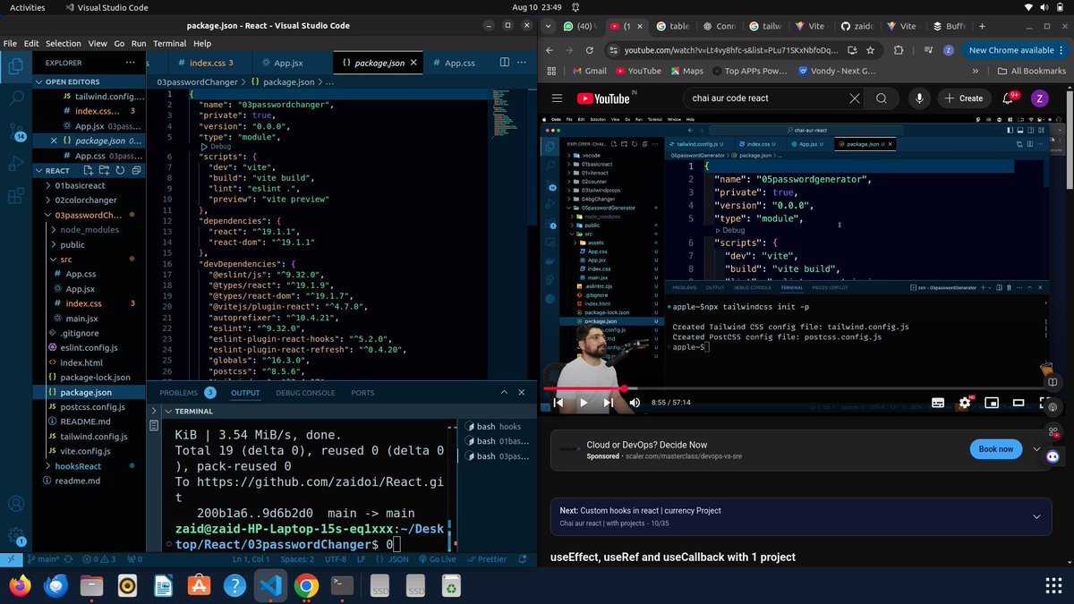The height and width of the screenshot is (604, 1074).
Task: Open the Gmail bookmark in Chrome
Action: 588,71
